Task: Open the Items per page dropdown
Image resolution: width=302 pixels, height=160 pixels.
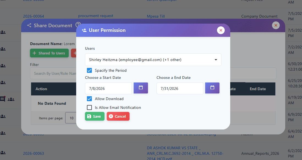Action: tap(71, 118)
